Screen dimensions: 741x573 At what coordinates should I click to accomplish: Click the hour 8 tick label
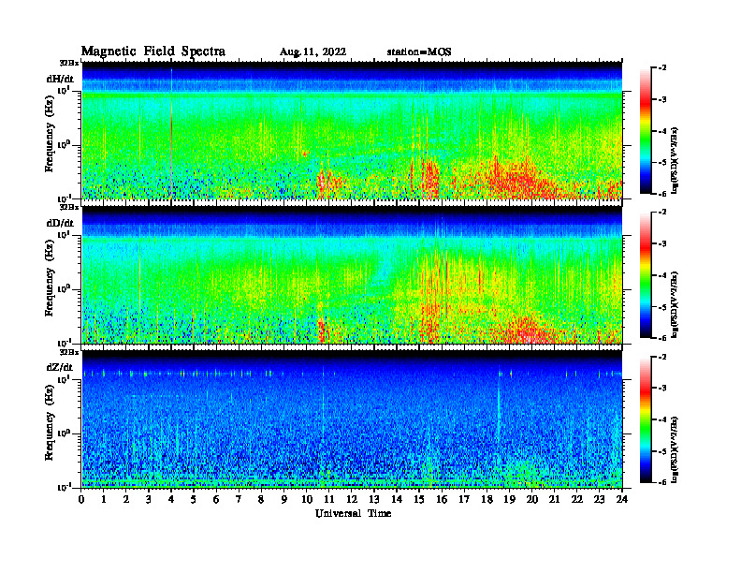coord(261,500)
